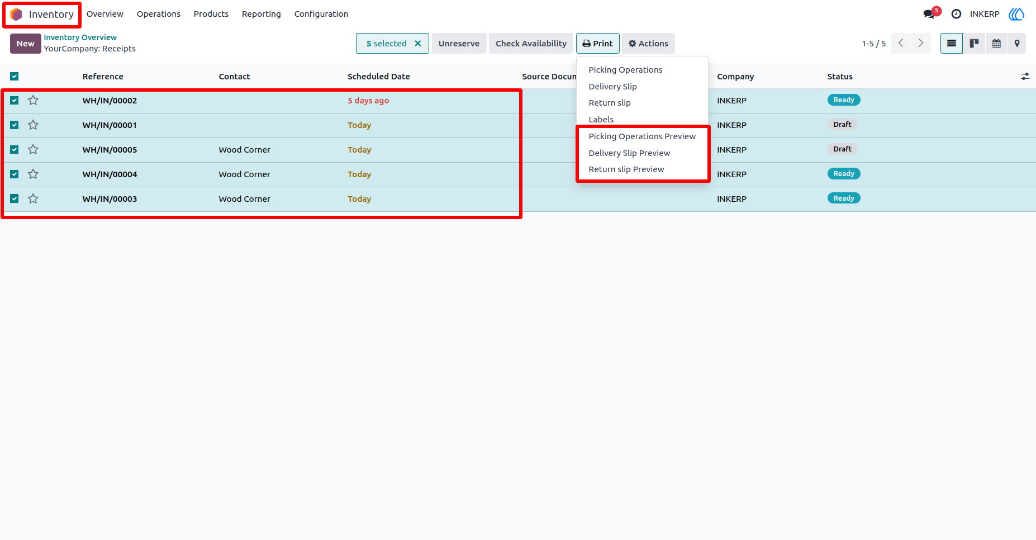Open optional columns settings icon
Viewport: 1036px width, 540px height.
(1025, 77)
